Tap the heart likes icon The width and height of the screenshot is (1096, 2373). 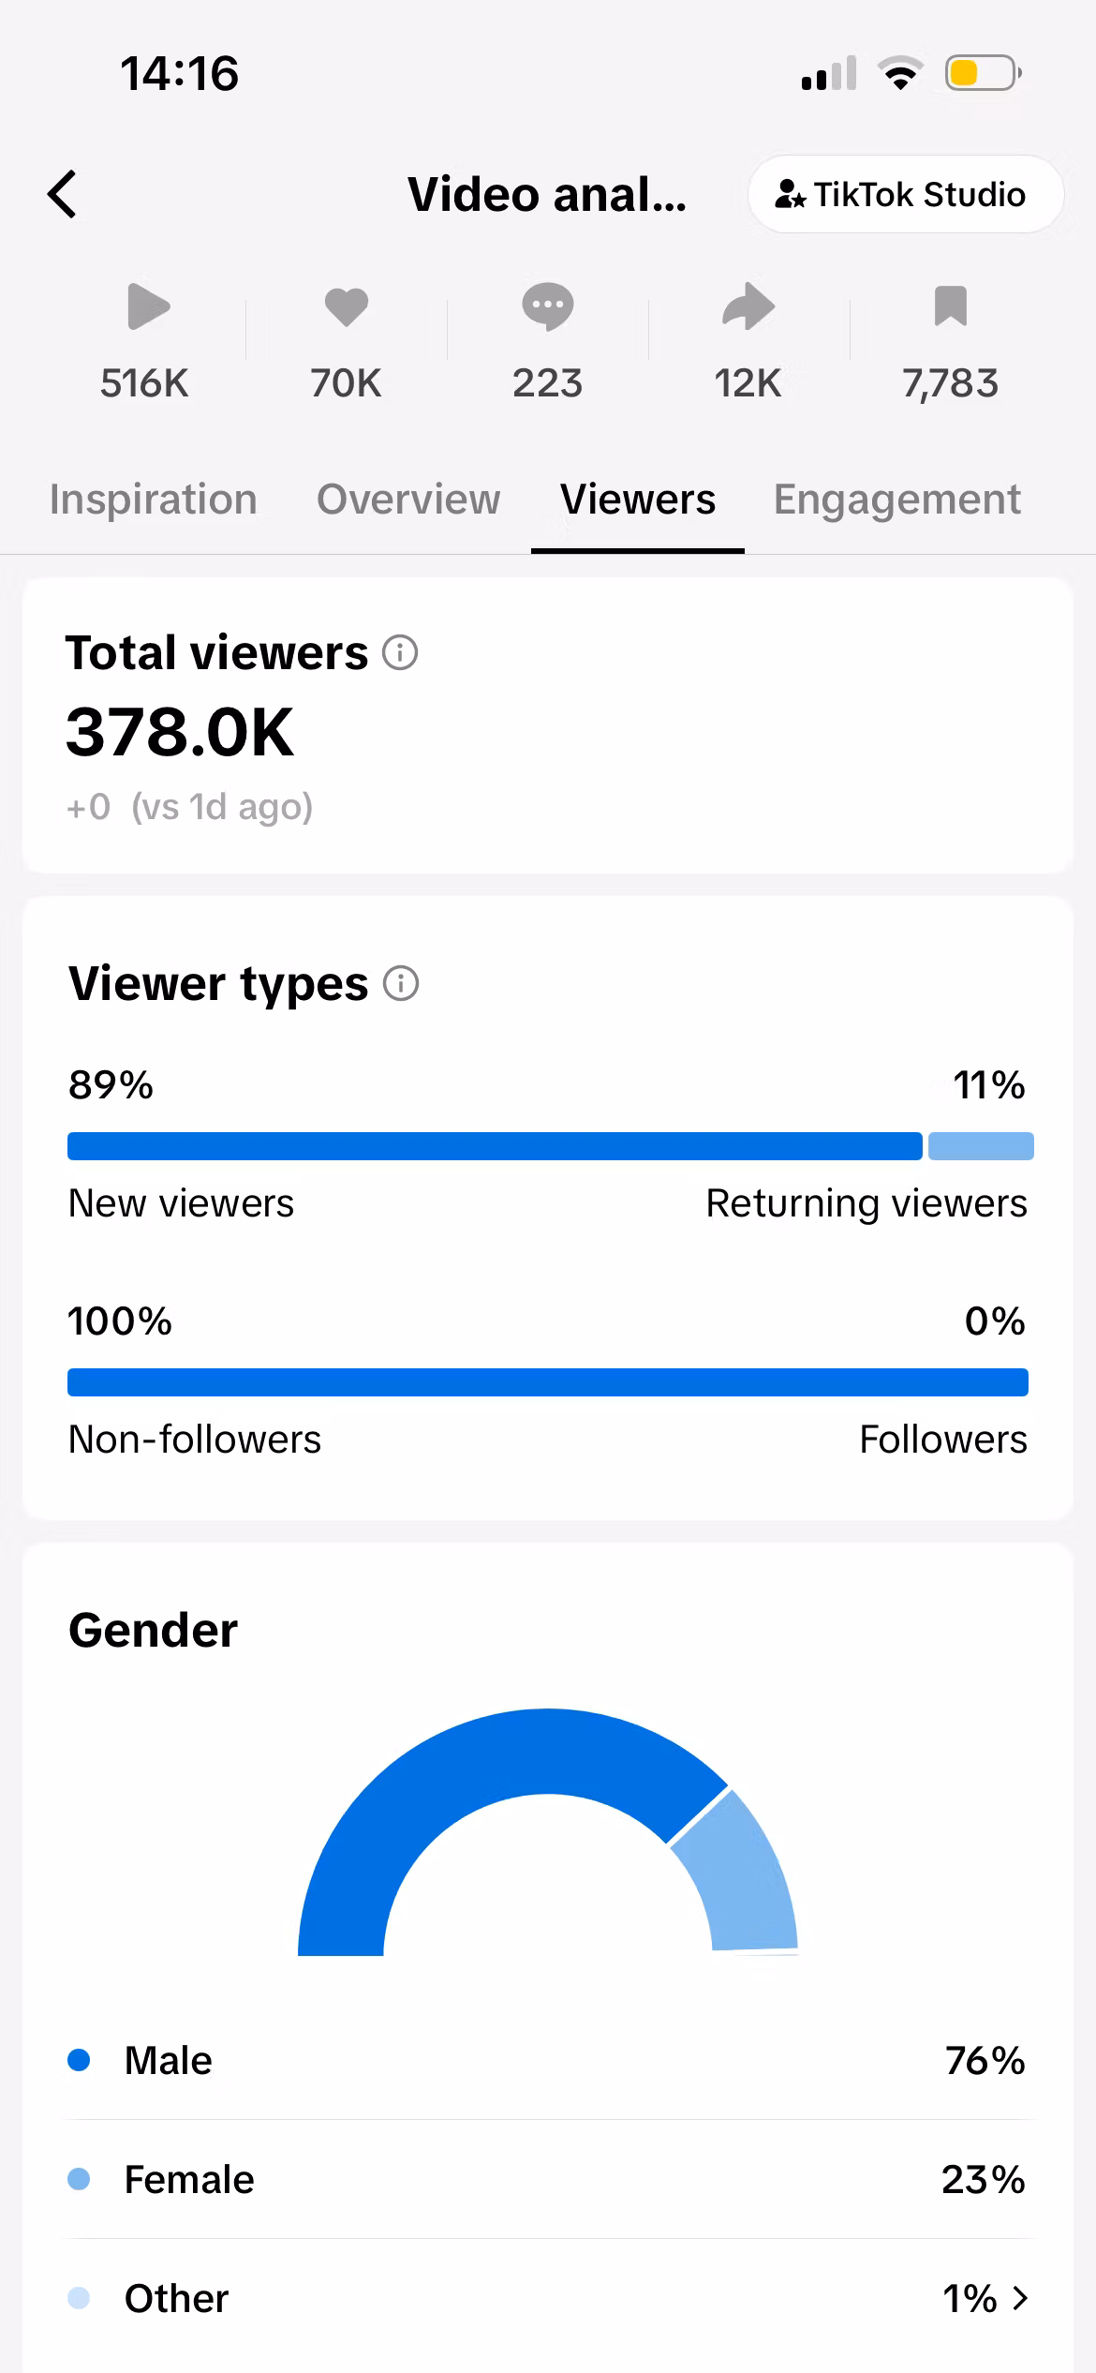(x=347, y=306)
